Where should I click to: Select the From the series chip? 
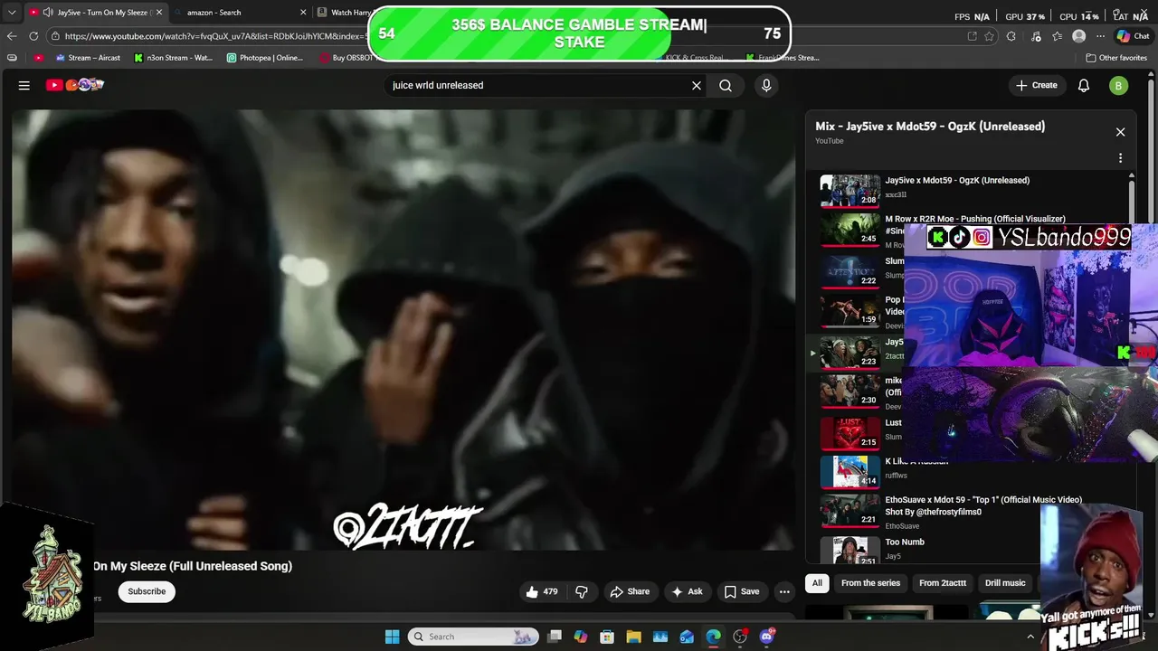(x=870, y=583)
